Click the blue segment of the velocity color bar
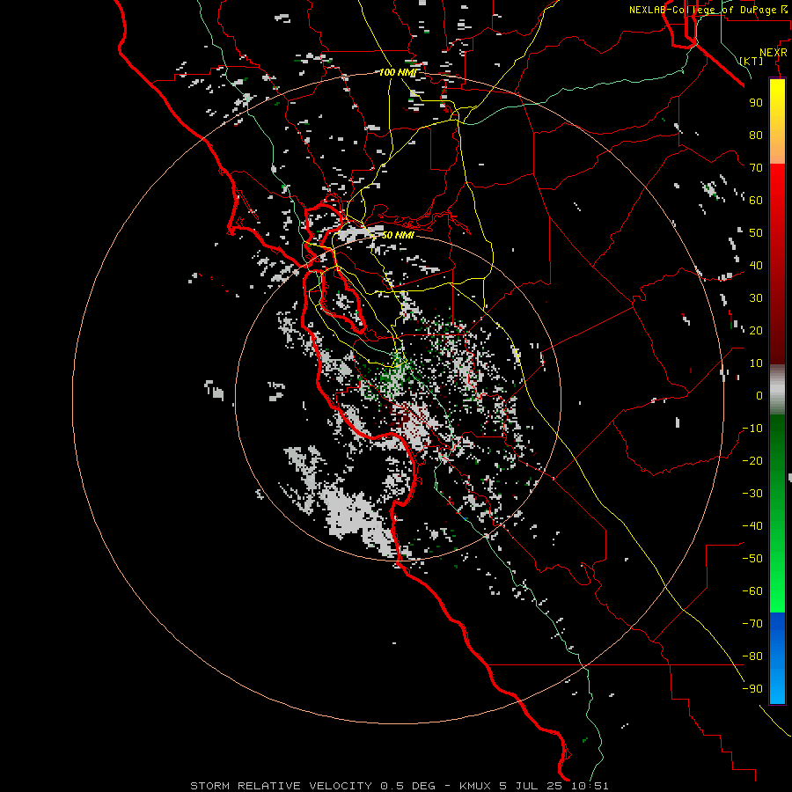 point(777,658)
